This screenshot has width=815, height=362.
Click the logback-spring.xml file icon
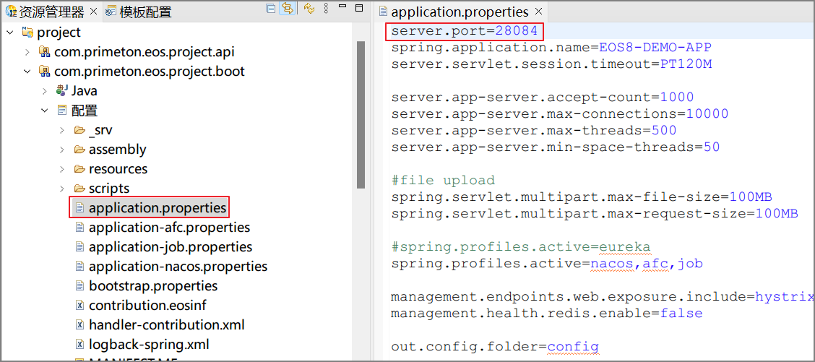pos(79,345)
